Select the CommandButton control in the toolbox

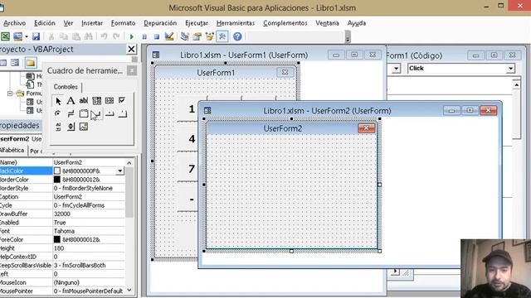point(96,114)
